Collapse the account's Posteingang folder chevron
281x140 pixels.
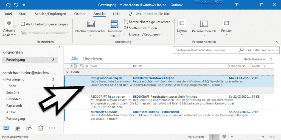[4, 80]
